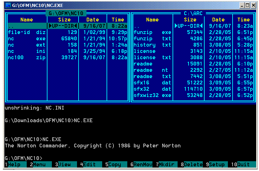Screen dimensions: 259x171
Task: Click the UP--DIR entry in the left panel
Action: point(63,26)
